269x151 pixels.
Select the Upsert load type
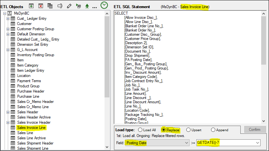188,130
